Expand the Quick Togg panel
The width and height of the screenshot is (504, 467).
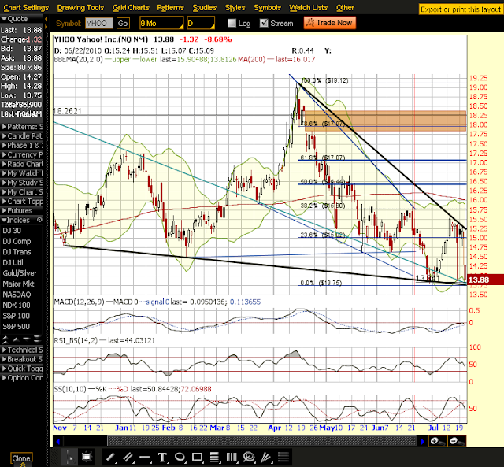22,369
